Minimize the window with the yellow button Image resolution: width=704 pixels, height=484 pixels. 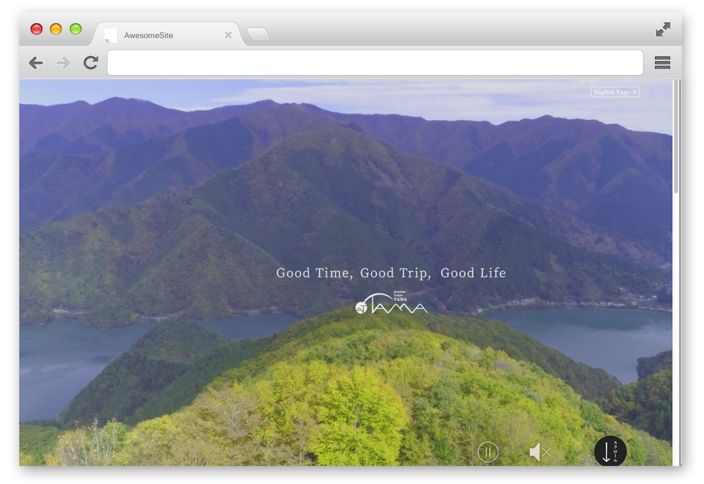pos(56,29)
